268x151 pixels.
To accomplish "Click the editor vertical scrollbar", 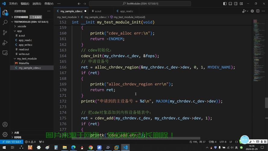I will (266, 103).
